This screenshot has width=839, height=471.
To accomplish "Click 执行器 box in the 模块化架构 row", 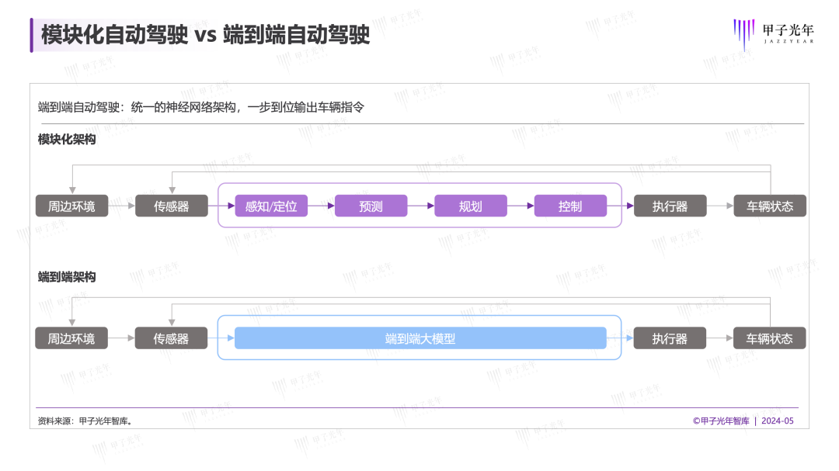I will [670, 206].
